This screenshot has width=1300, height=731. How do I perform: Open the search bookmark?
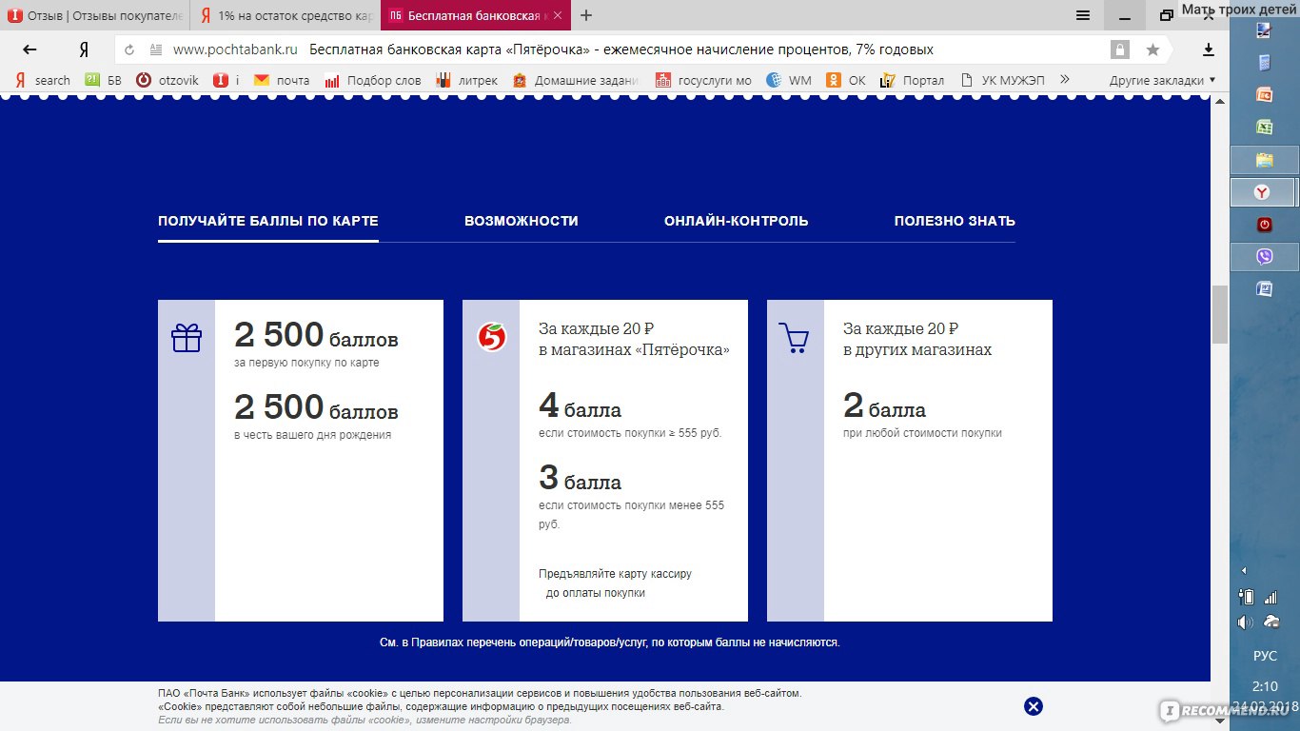point(43,80)
